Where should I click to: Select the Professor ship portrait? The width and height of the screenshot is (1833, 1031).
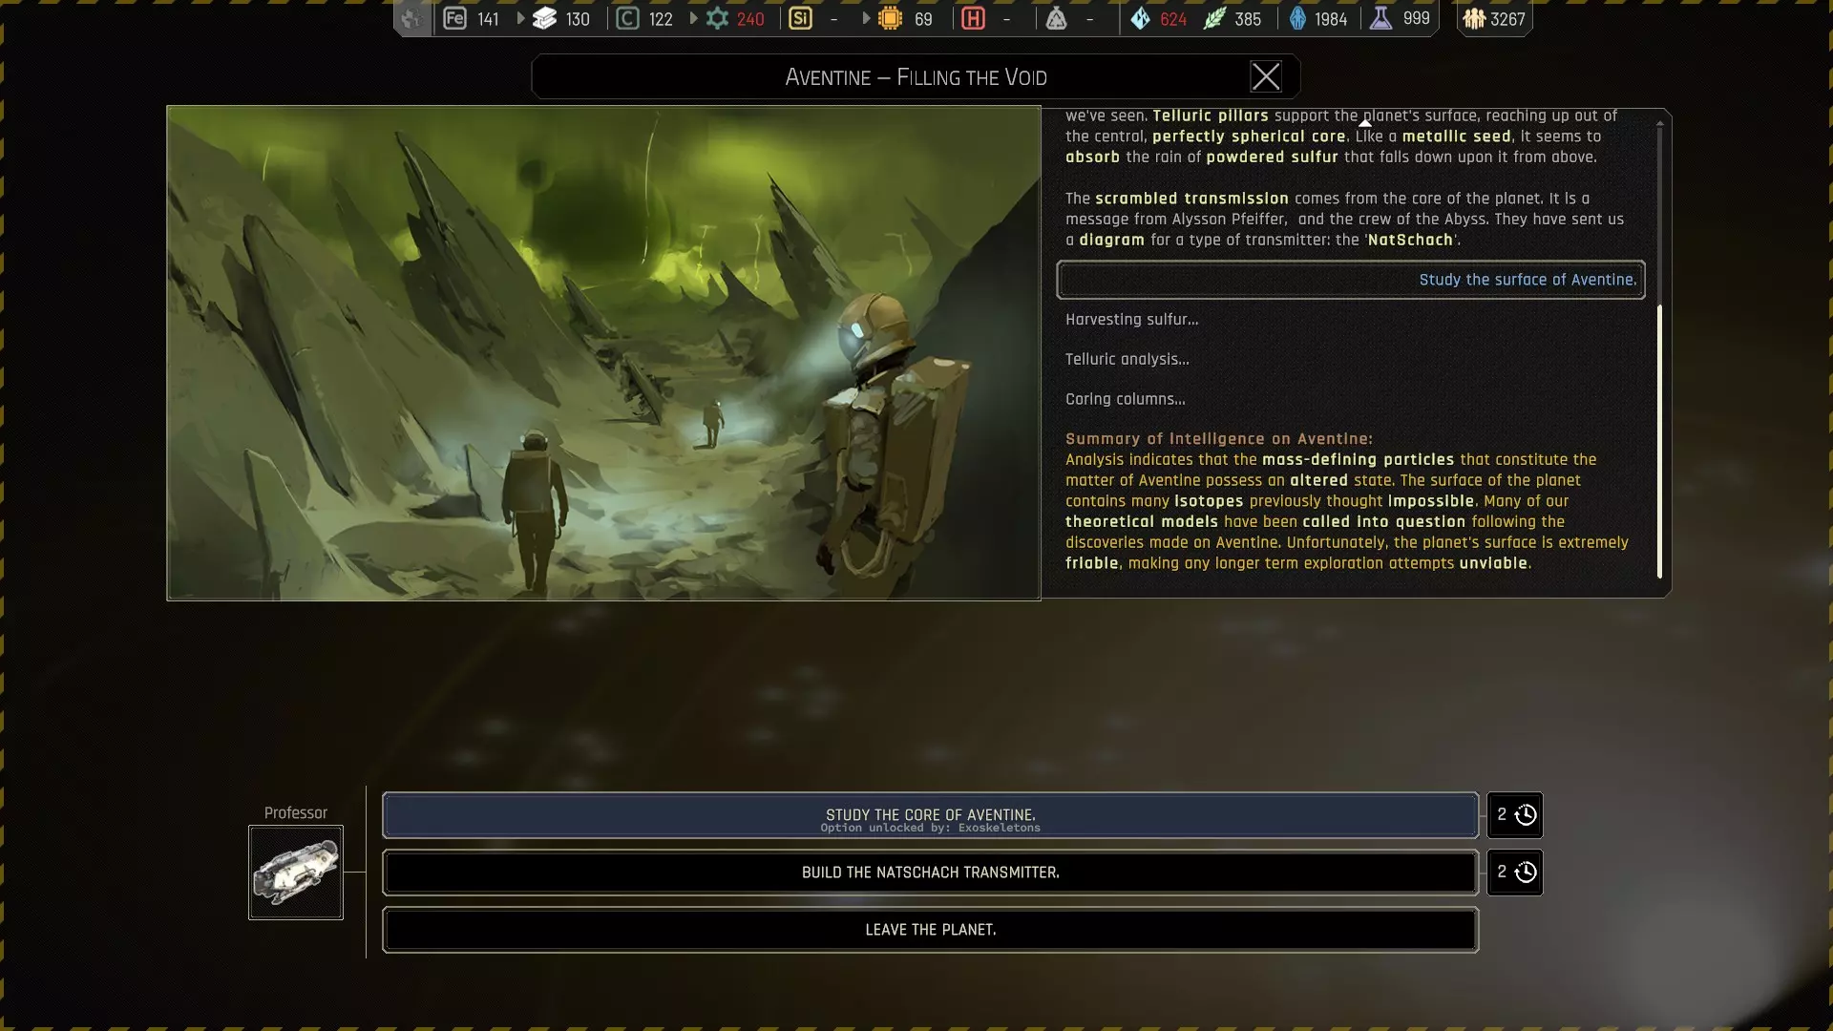[x=296, y=873]
